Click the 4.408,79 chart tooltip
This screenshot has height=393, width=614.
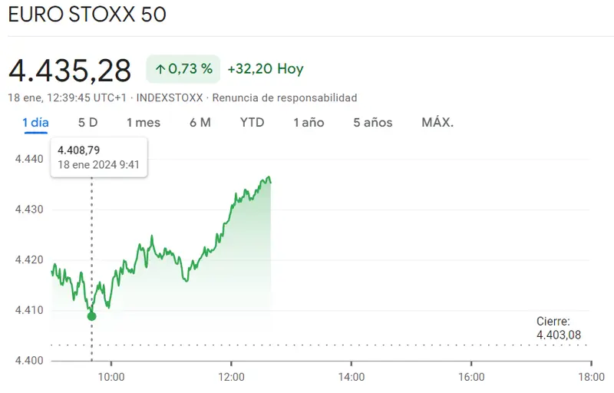(99, 157)
